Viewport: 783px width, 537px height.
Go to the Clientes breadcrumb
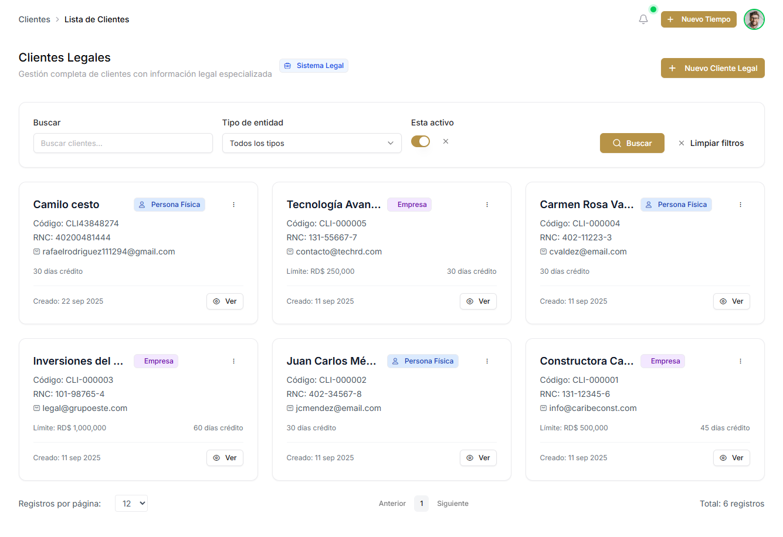[x=35, y=19]
